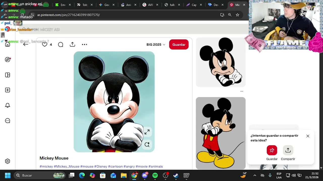Click the #mickey hashtag link
This screenshot has height=181, width=323.
(46, 166)
